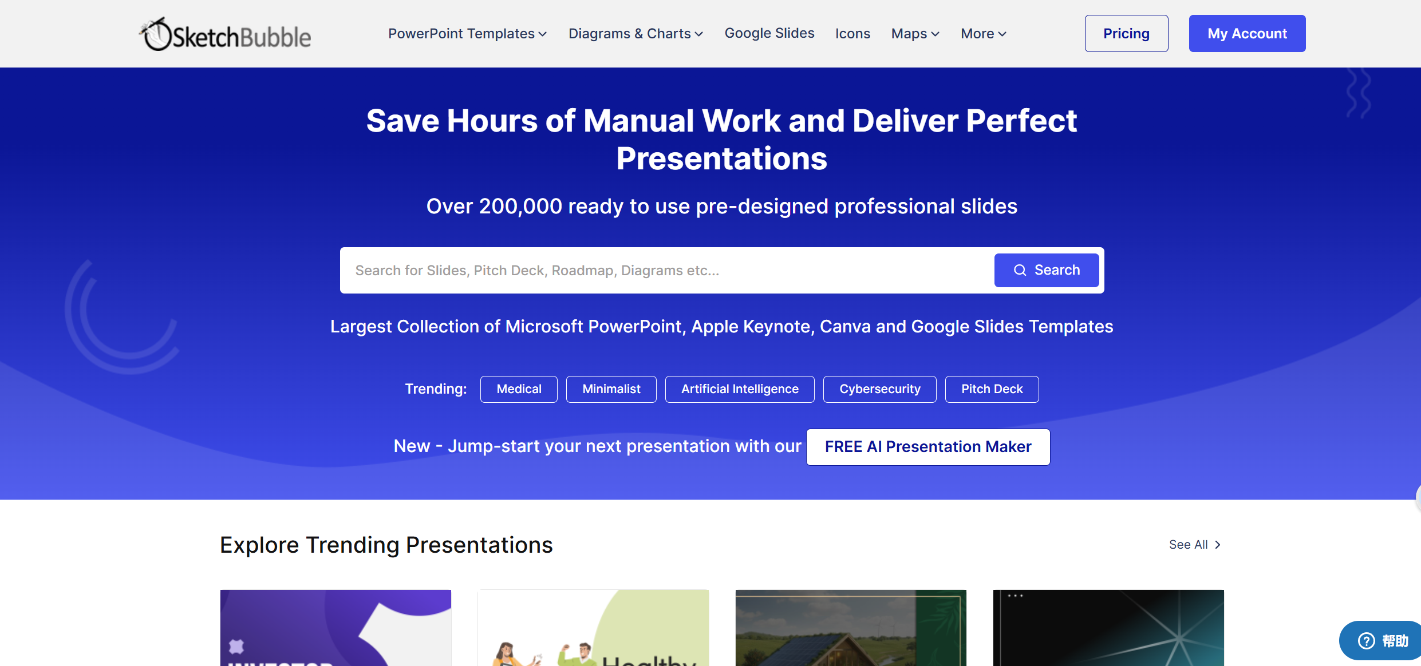Click the magnifier icon in the Search button
This screenshot has height=666, width=1421.
pyautogui.click(x=1020, y=270)
